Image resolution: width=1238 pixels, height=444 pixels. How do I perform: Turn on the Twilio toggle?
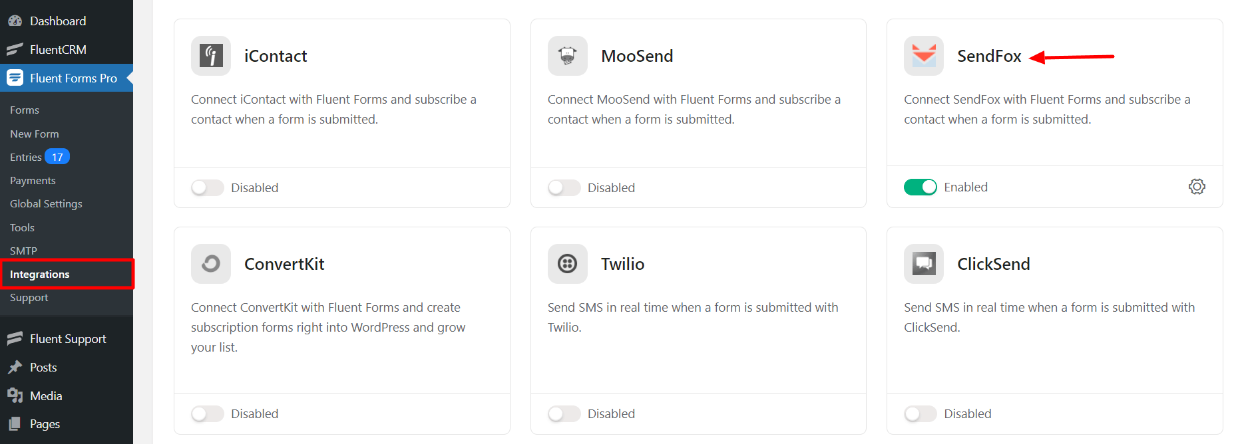point(564,414)
